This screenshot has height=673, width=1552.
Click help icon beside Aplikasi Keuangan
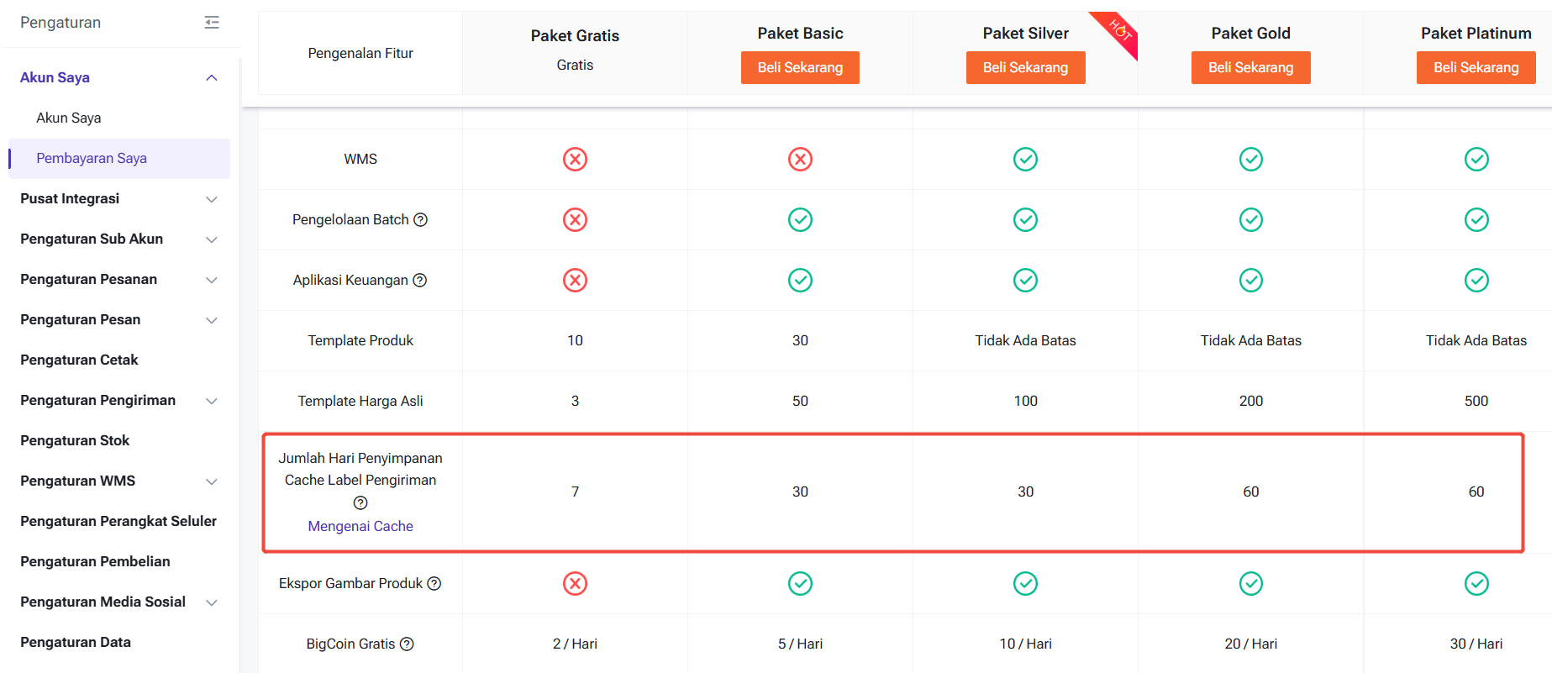click(420, 280)
